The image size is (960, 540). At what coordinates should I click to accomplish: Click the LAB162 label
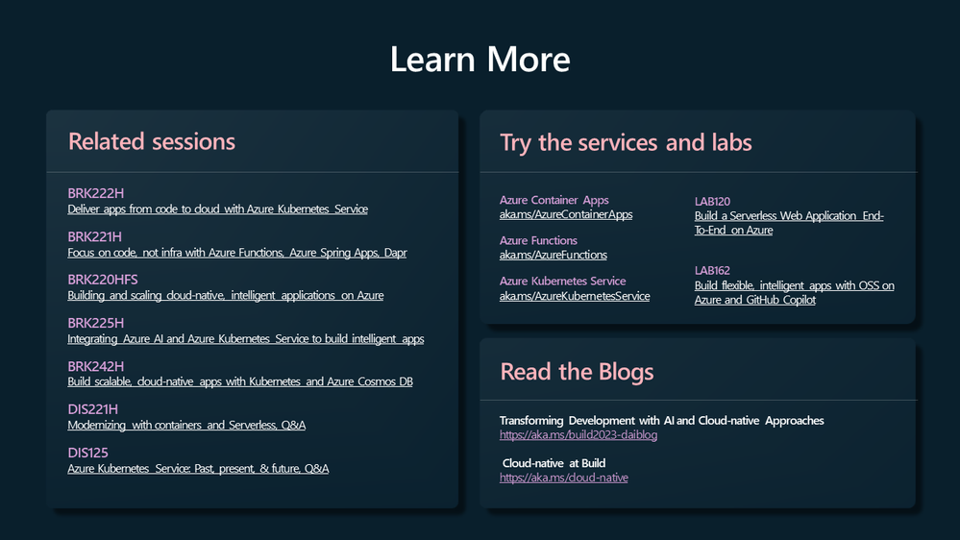(x=712, y=271)
